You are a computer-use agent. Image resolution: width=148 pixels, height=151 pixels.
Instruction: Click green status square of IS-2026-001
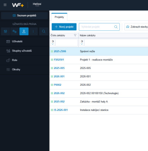tap(52, 110)
